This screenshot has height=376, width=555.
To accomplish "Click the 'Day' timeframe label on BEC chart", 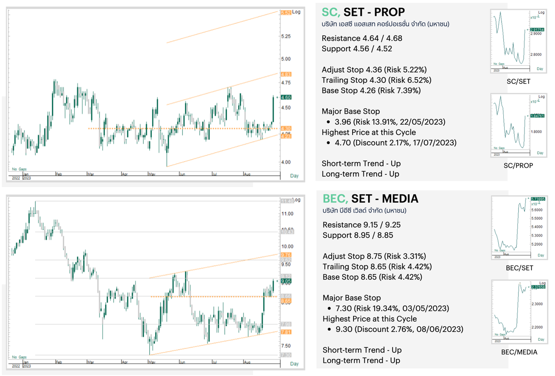I will click(294, 364).
